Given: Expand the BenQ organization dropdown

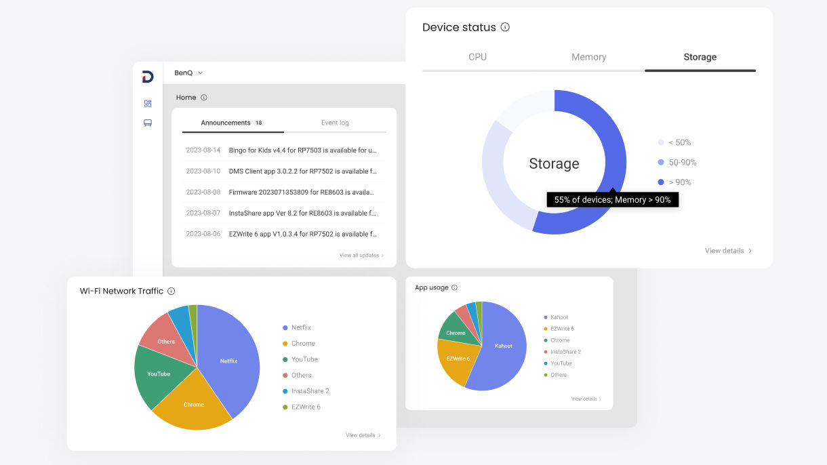Looking at the screenshot, I should (x=188, y=73).
